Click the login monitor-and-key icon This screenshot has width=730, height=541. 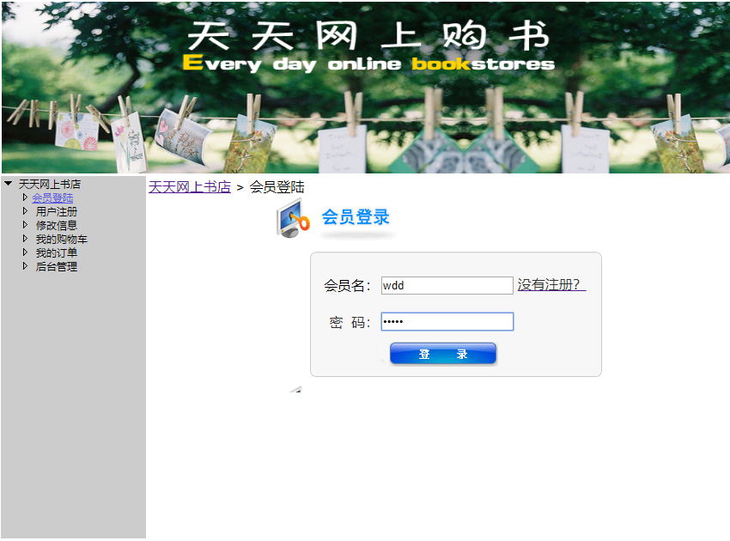pyautogui.click(x=293, y=218)
